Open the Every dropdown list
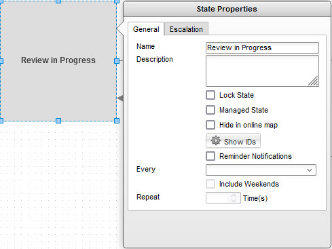The height and width of the screenshot is (249, 332). pos(261,170)
